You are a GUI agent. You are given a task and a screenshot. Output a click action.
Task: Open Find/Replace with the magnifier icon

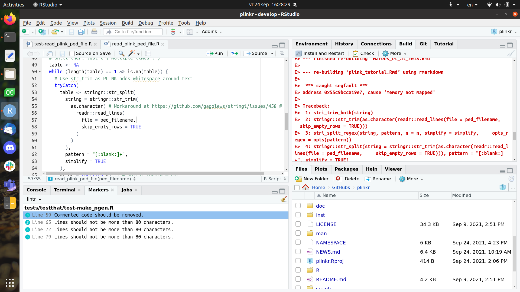click(x=121, y=54)
